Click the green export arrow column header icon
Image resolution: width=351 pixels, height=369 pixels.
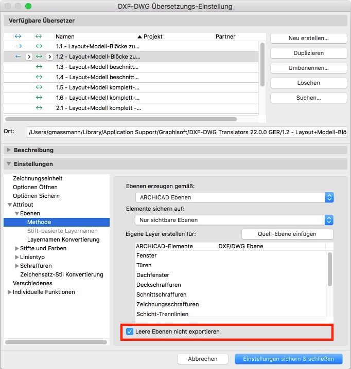coord(39,36)
